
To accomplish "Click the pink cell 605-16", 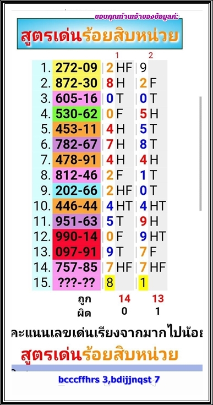I will [77, 98].
